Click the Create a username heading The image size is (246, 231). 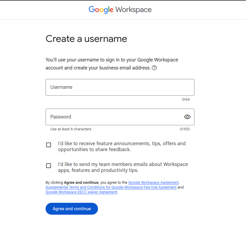pos(86,39)
